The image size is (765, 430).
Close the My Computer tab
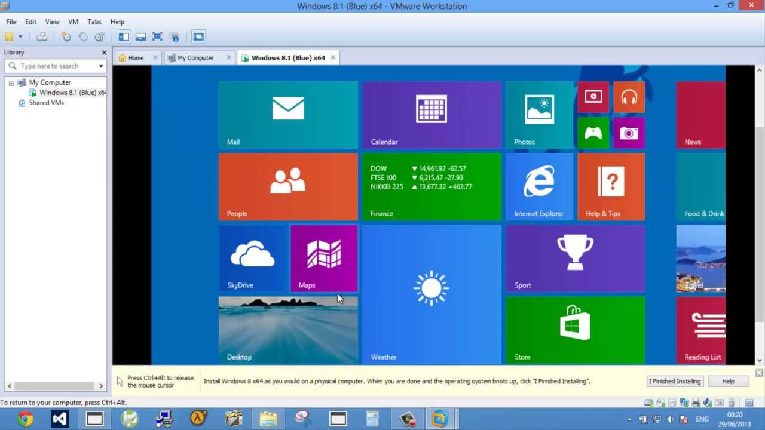pyautogui.click(x=228, y=57)
